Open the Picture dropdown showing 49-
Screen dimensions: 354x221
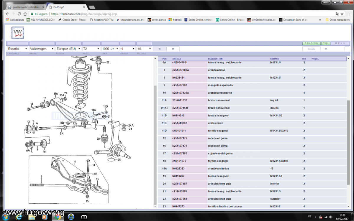[144, 49]
